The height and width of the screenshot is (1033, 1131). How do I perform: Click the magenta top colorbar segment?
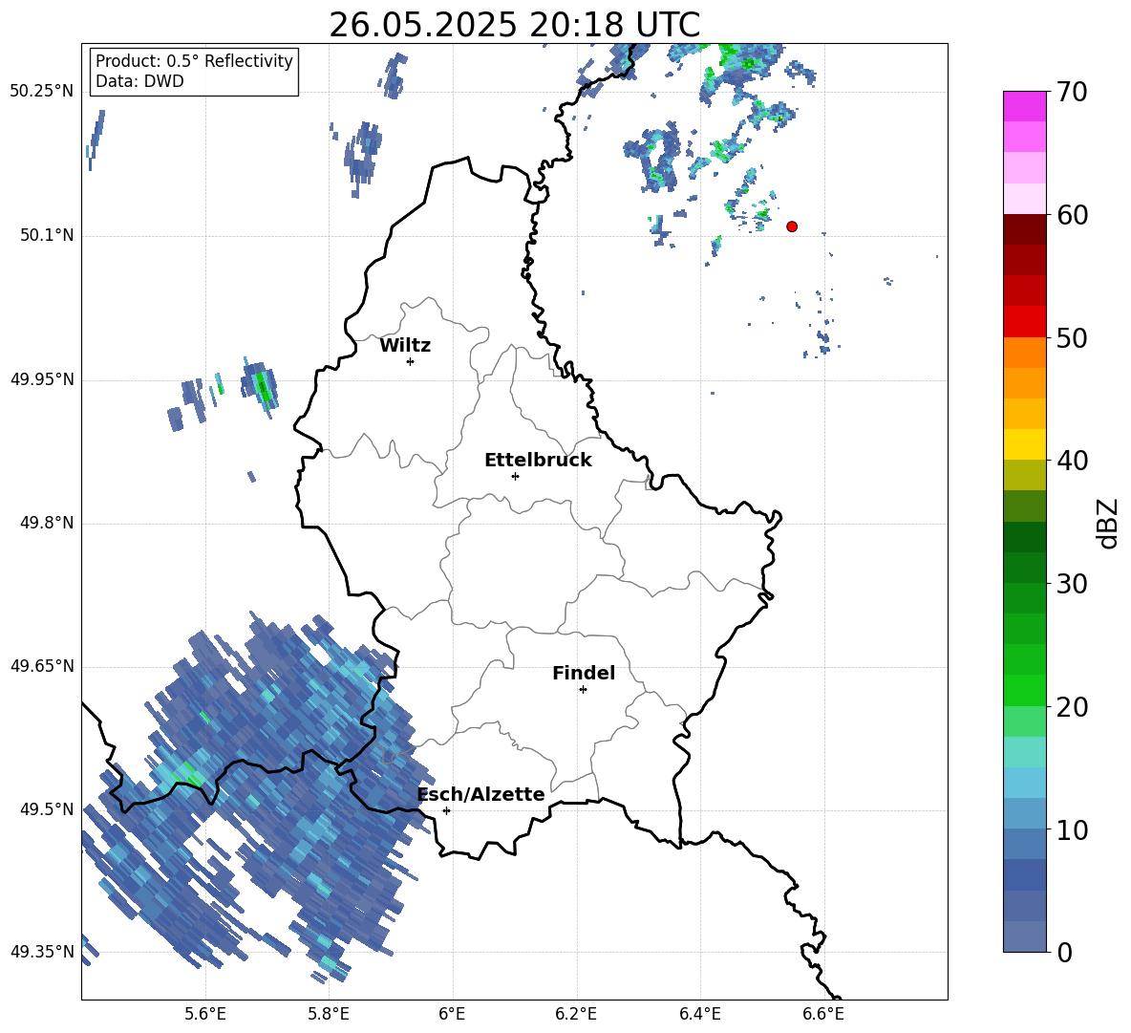1024,106
